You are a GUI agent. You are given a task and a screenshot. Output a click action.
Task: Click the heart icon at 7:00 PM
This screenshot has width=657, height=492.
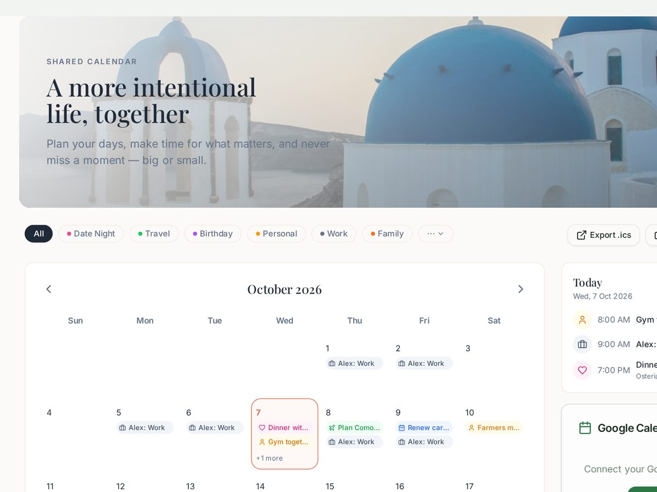pyautogui.click(x=583, y=370)
